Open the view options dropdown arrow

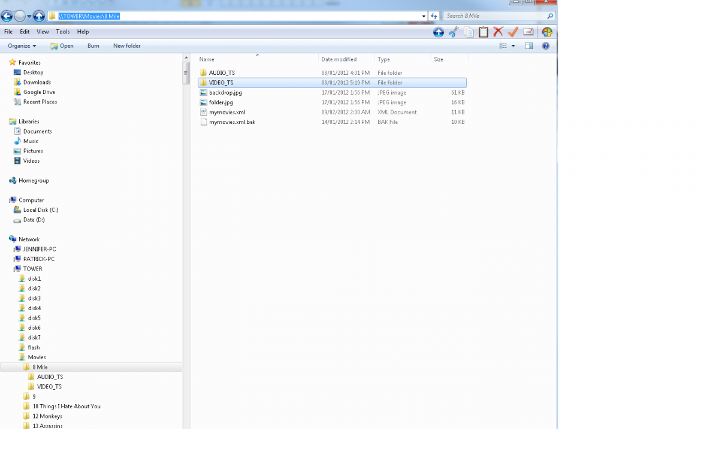(x=513, y=46)
